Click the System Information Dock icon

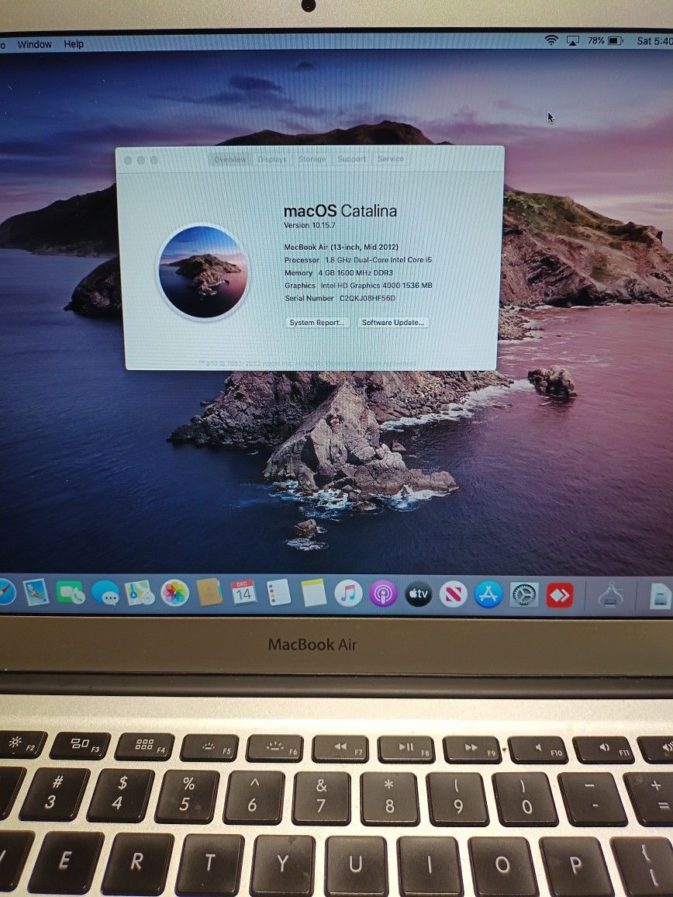610,595
